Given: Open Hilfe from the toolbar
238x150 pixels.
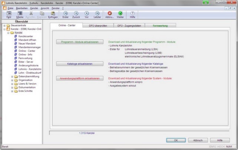Looking at the screenshot, I should 132,15.
